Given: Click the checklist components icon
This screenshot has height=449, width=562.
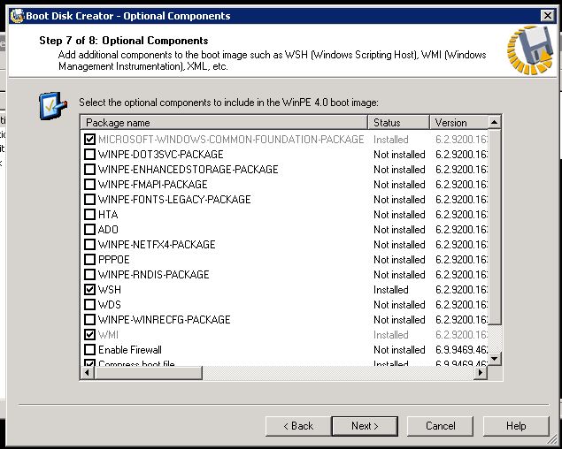Looking at the screenshot, I should tap(53, 106).
